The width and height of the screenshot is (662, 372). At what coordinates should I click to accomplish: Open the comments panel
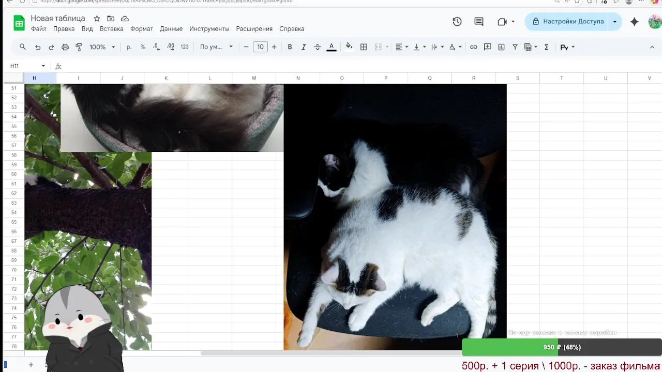[479, 22]
